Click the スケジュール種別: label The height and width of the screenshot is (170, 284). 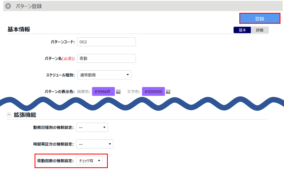(x=60, y=75)
